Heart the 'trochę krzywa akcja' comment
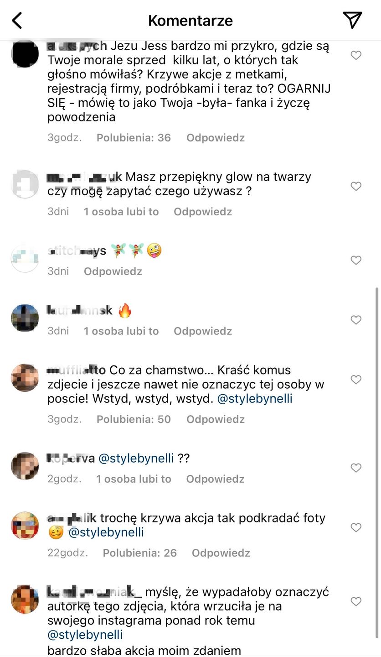The image size is (381, 657). pos(356,527)
